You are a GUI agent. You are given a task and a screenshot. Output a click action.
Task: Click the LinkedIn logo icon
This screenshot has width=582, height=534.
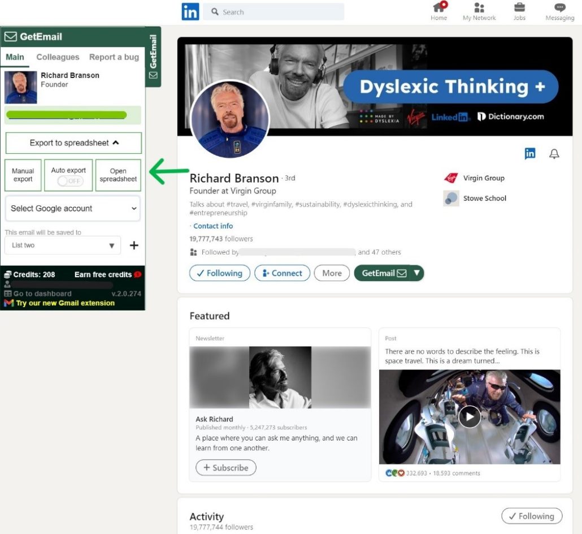point(190,12)
